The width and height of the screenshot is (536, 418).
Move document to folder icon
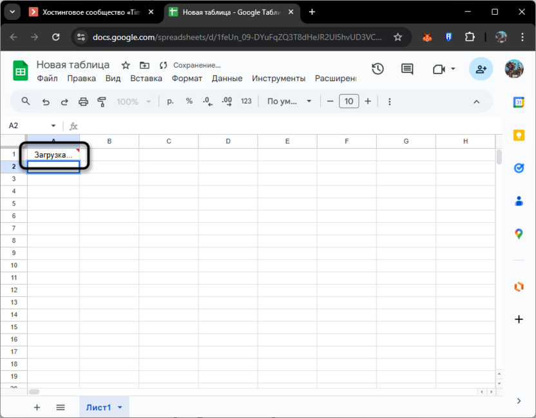pos(144,65)
